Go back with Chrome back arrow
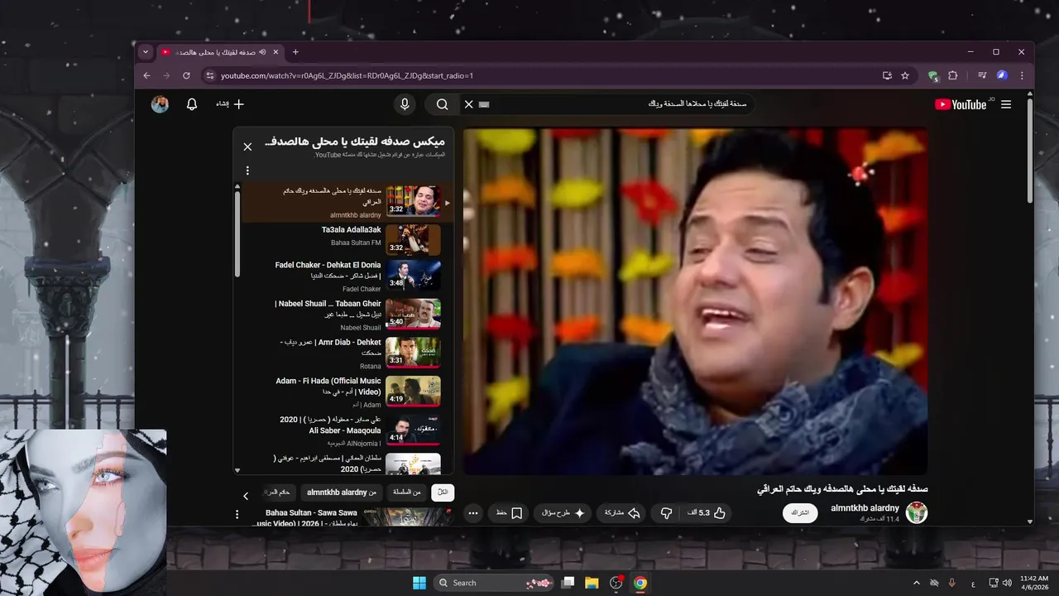The height and width of the screenshot is (596, 1059). pyautogui.click(x=147, y=75)
